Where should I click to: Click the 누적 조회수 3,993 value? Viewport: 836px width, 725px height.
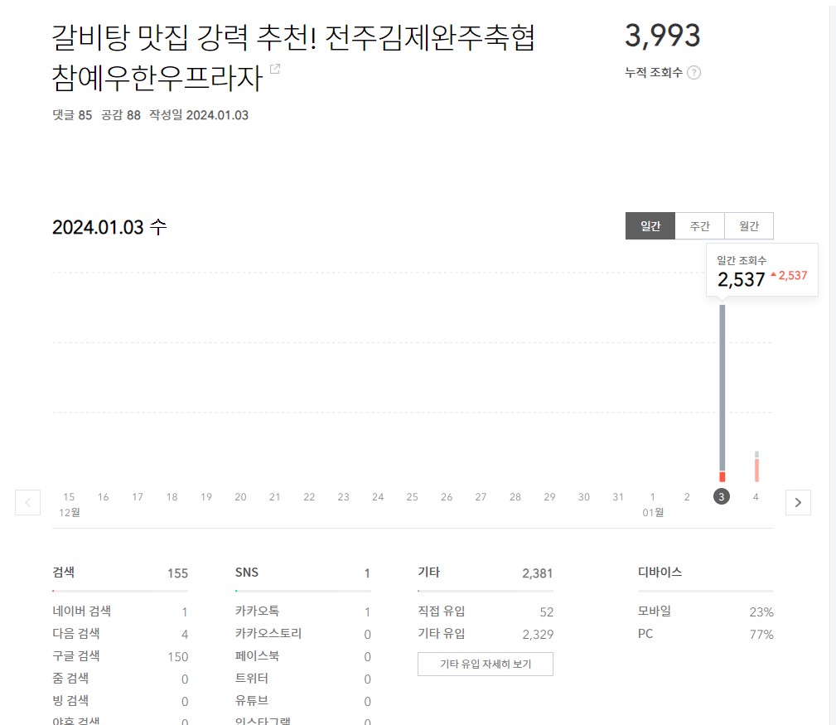click(x=662, y=36)
